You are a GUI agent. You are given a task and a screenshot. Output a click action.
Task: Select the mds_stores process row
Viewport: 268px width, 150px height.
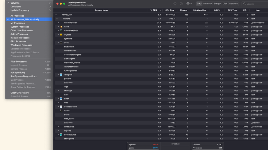(x=161, y=119)
